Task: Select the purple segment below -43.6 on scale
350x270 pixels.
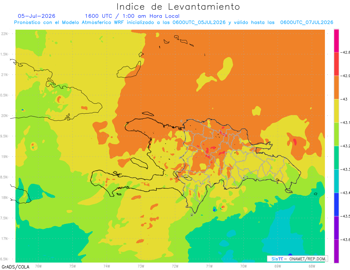Action: pos(336,251)
